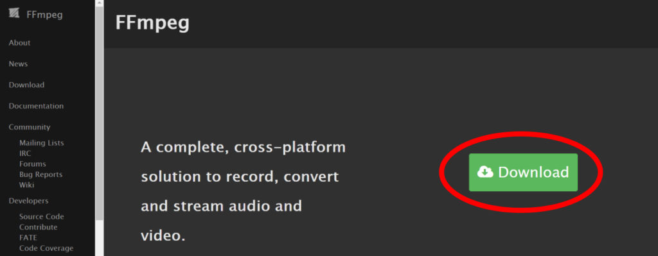The image size is (658, 256).
Task: Open FATE under Developers
Action: [28, 237]
